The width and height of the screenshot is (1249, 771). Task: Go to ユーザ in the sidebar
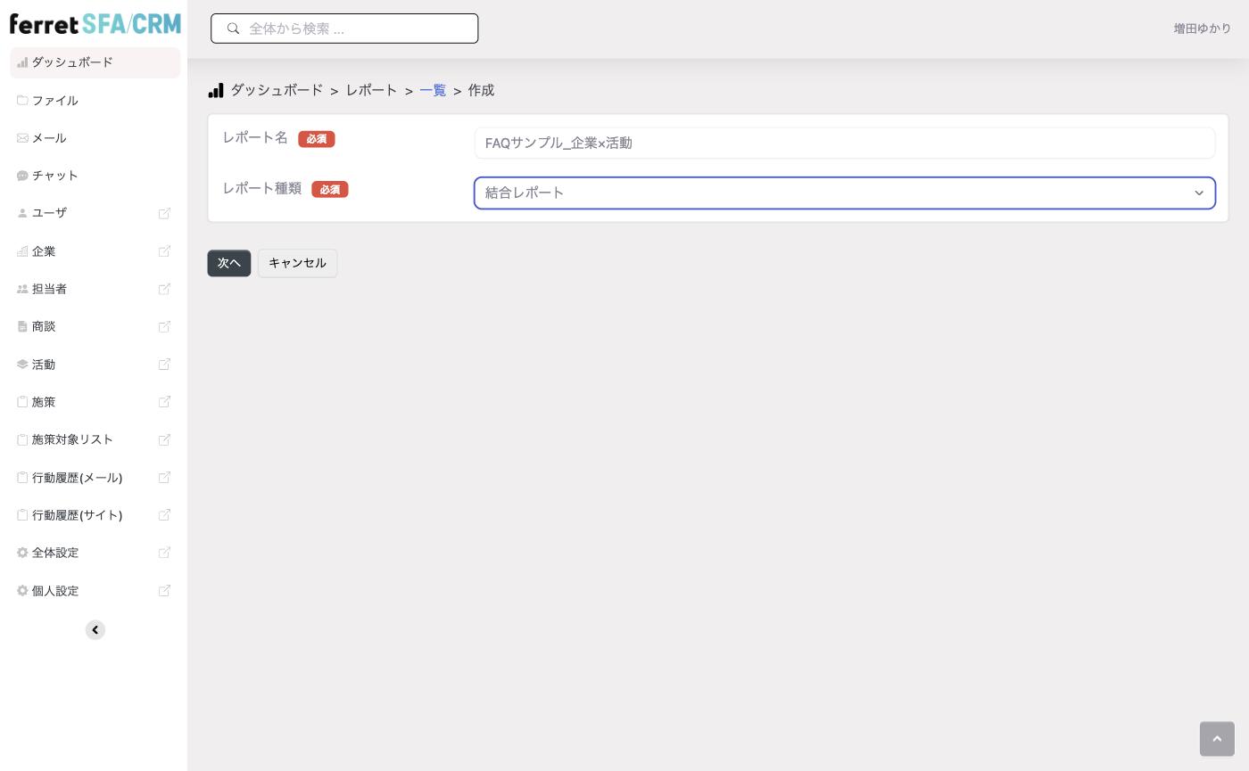(50, 213)
